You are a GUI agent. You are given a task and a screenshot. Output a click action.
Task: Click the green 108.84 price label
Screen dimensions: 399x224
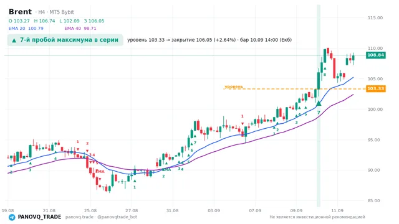tap(375, 55)
